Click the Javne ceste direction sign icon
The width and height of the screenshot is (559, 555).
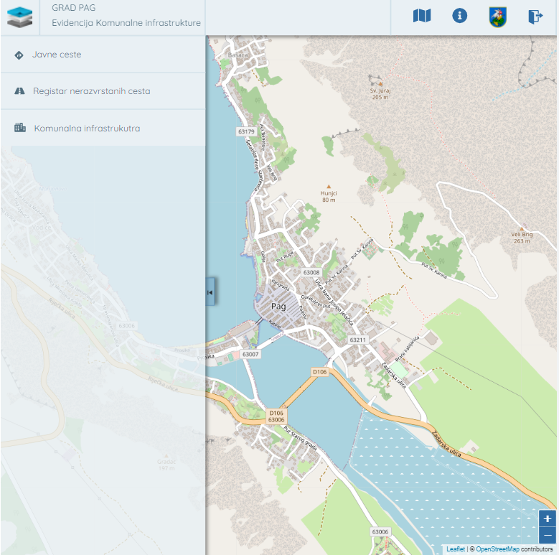pos(19,55)
